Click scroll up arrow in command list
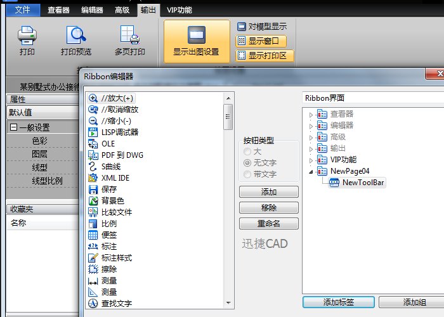444x317 pixels. (228, 98)
